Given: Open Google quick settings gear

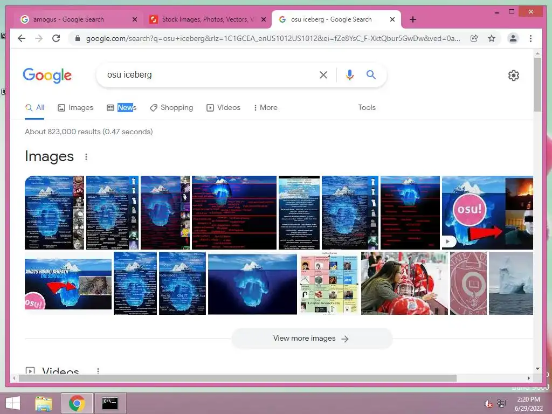Looking at the screenshot, I should (x=513, y=75).
